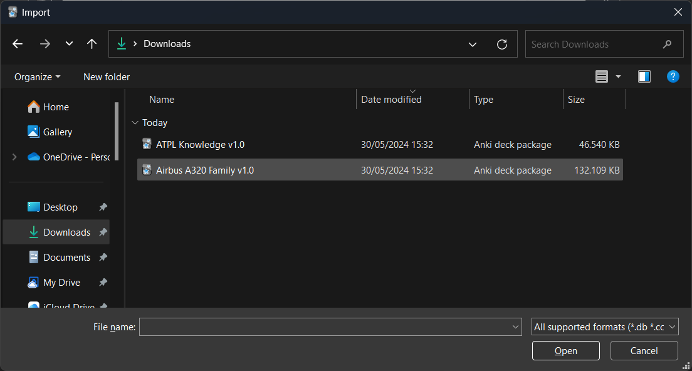Image resolution: width=692 pixels, height=371 pixels.
Task: Sort by the Size column
Action: 576,100
